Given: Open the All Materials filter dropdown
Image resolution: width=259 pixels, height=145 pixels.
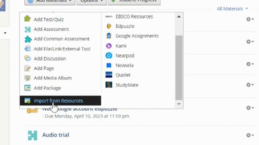Looking at the screenshot, I should coord(232,9).
